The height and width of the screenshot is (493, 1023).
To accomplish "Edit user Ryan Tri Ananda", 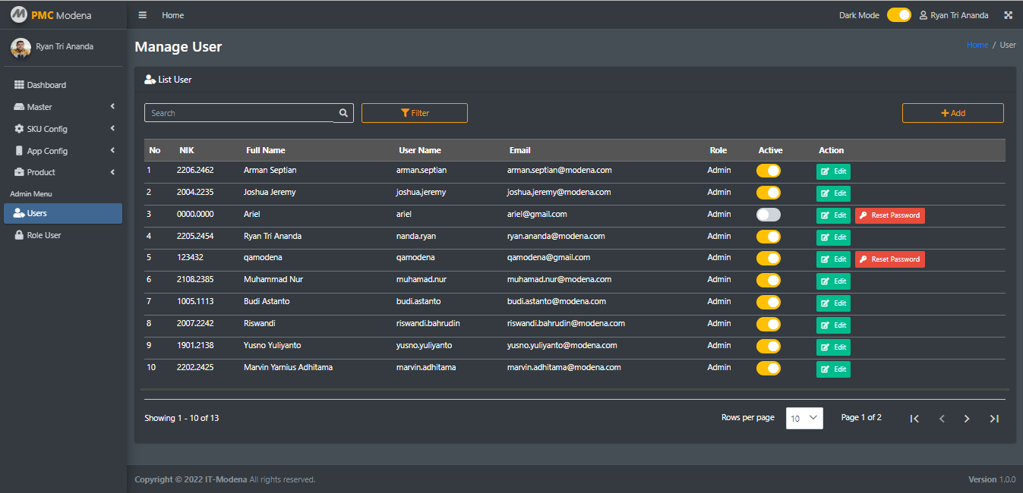I will click(833, 237).
